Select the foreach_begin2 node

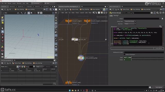(69, 21)
